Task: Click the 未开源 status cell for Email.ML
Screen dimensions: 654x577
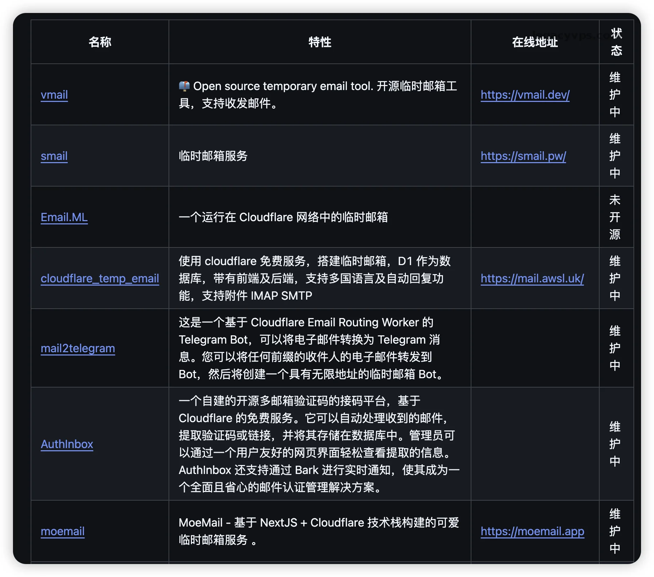Action: [615, 217]
